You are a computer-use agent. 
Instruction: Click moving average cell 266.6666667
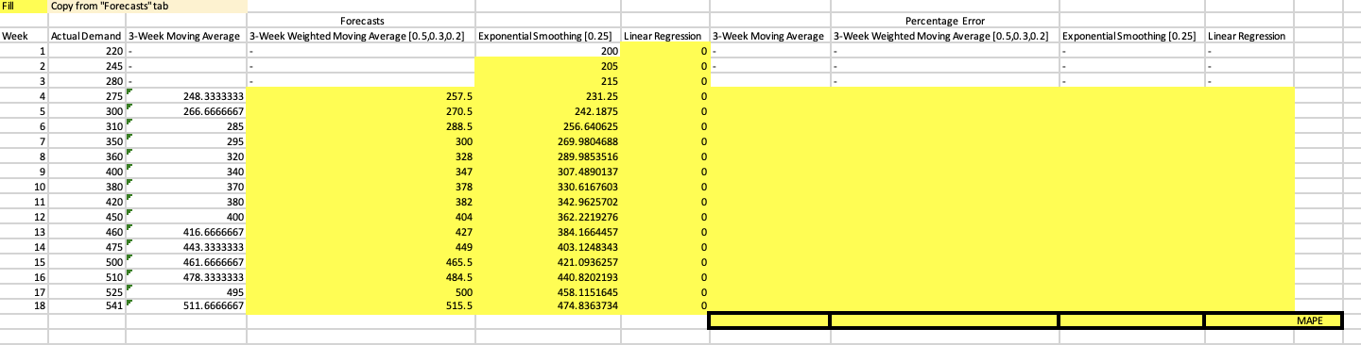(x=186, y=110)
